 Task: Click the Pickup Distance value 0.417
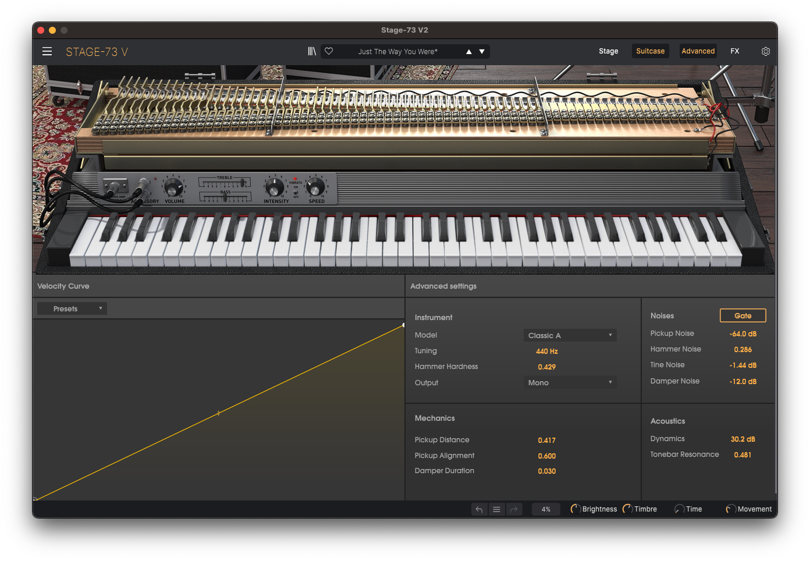click(x=547, y=441)
